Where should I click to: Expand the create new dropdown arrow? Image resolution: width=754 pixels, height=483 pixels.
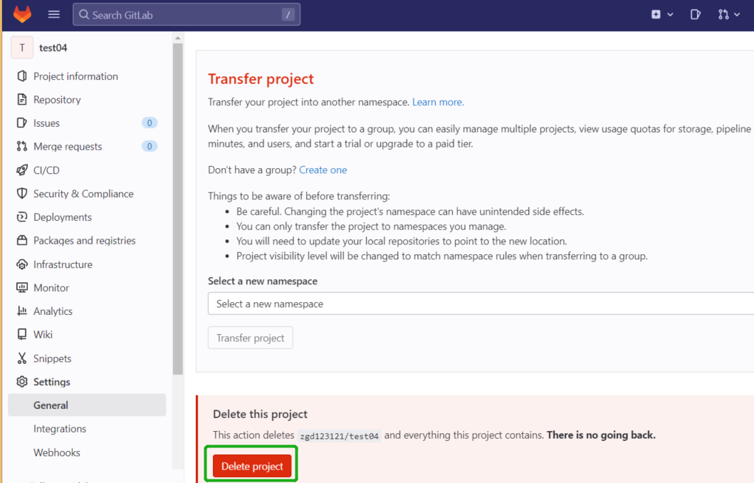click(x=670, y=14)
